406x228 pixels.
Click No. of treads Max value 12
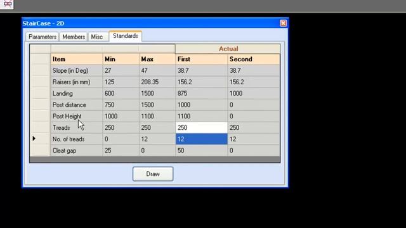pos(157,139)
